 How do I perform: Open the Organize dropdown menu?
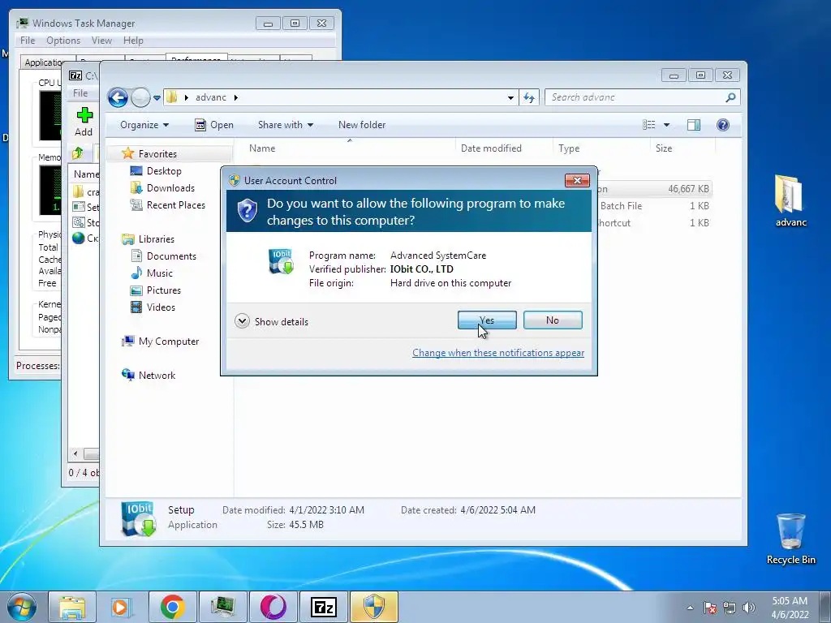(x=144, y=125)
